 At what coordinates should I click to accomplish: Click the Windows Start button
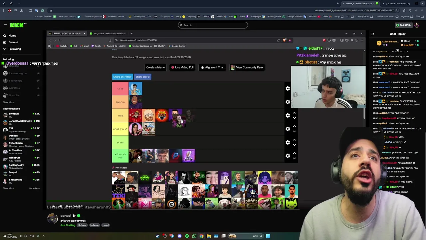[x=268, y=236]
